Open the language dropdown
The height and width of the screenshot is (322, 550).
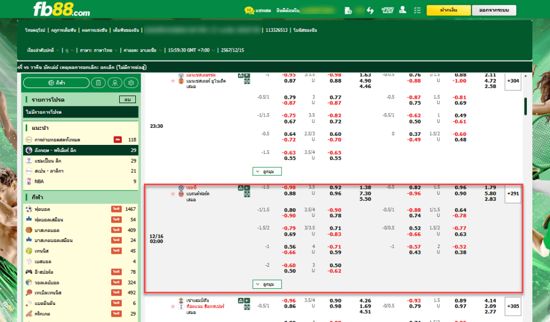coord(99,50)
